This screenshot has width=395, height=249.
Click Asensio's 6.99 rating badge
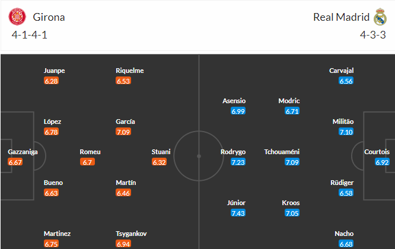(x=238, y=111)
